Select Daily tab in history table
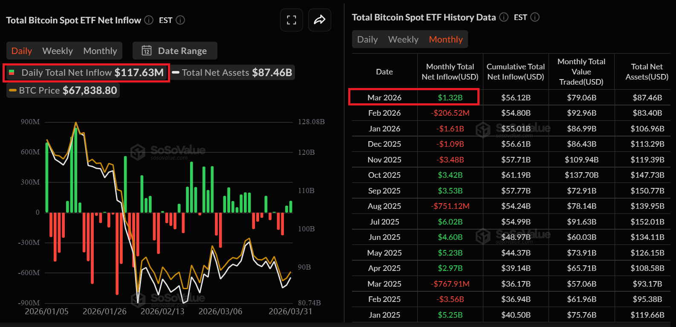 [367, 40]
